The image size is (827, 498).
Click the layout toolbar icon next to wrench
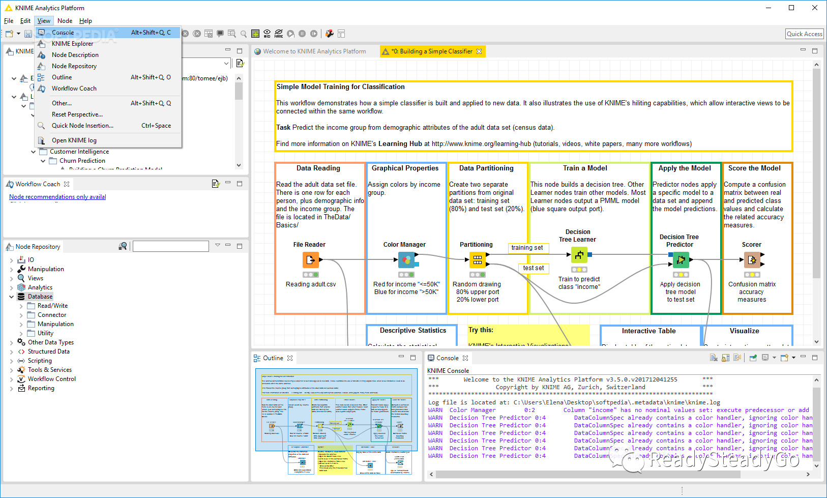[341, 34]
